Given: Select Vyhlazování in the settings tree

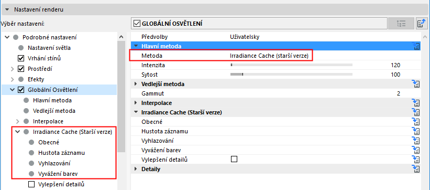Looking at the screenshot, I should 54,163.
